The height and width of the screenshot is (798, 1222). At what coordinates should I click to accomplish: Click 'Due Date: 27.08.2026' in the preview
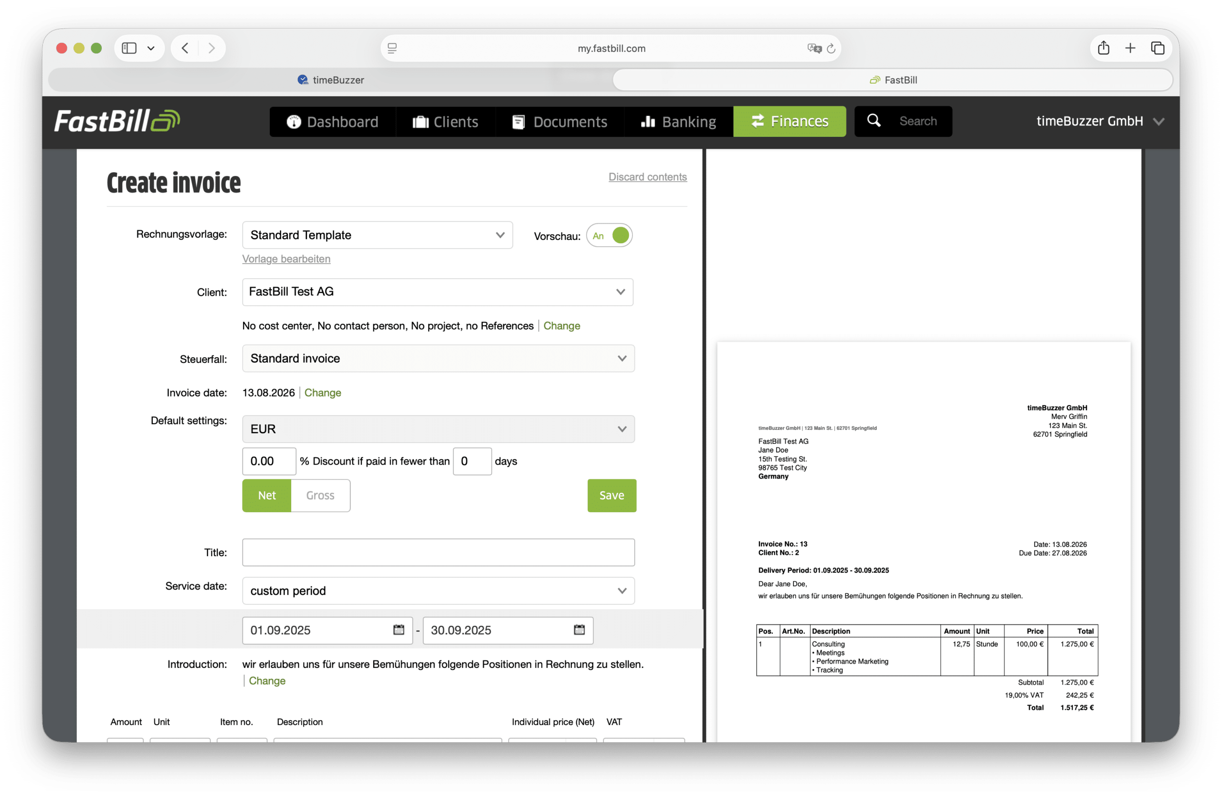[1053, 553]
